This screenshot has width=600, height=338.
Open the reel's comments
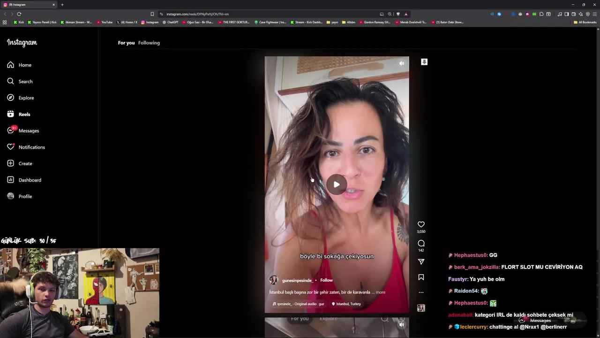click(421, 243)
